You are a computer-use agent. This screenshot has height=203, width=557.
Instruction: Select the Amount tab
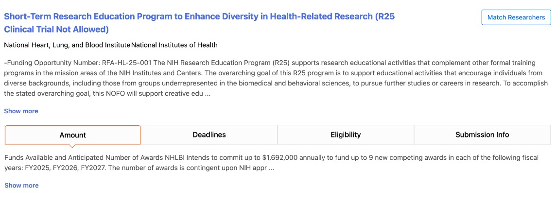[x=73, y=135]
